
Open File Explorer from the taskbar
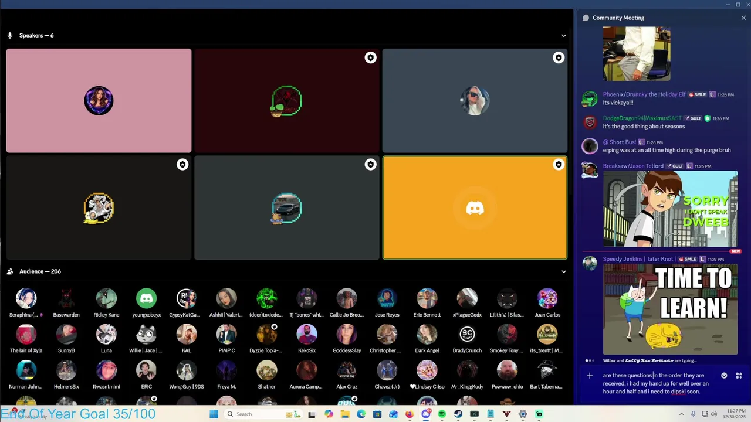[345, 414]
